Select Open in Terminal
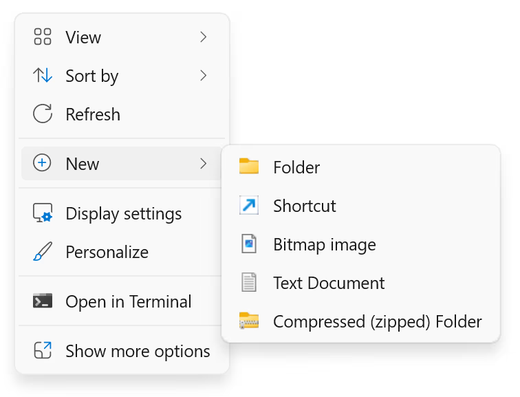520x397 pixels. coord(122,301)
